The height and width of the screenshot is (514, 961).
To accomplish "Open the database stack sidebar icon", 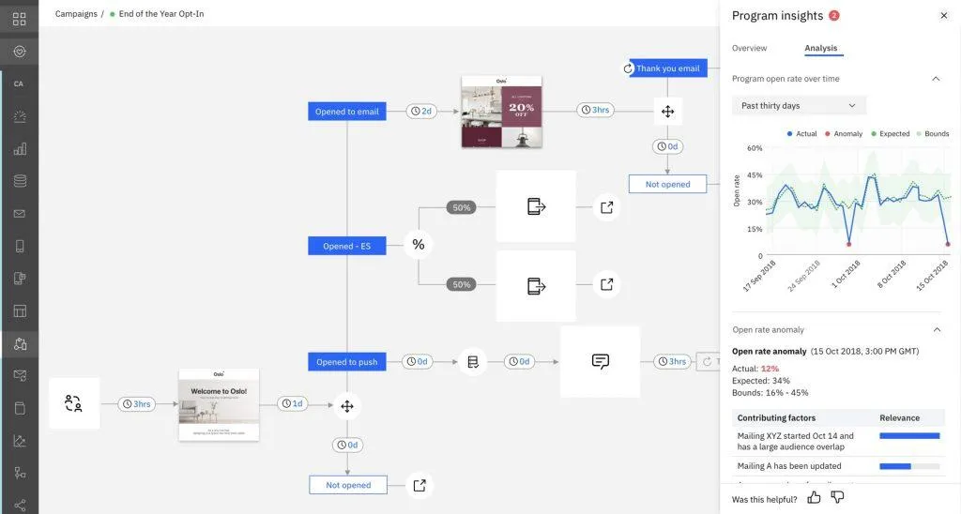I will coord(20,181).
